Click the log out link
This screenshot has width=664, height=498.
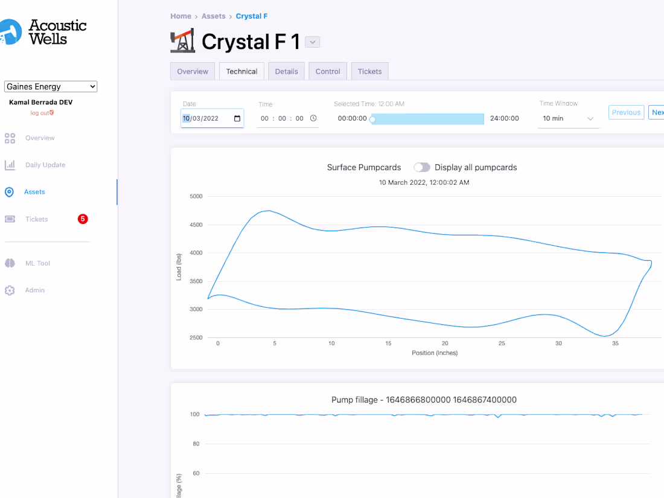[40, 113]
